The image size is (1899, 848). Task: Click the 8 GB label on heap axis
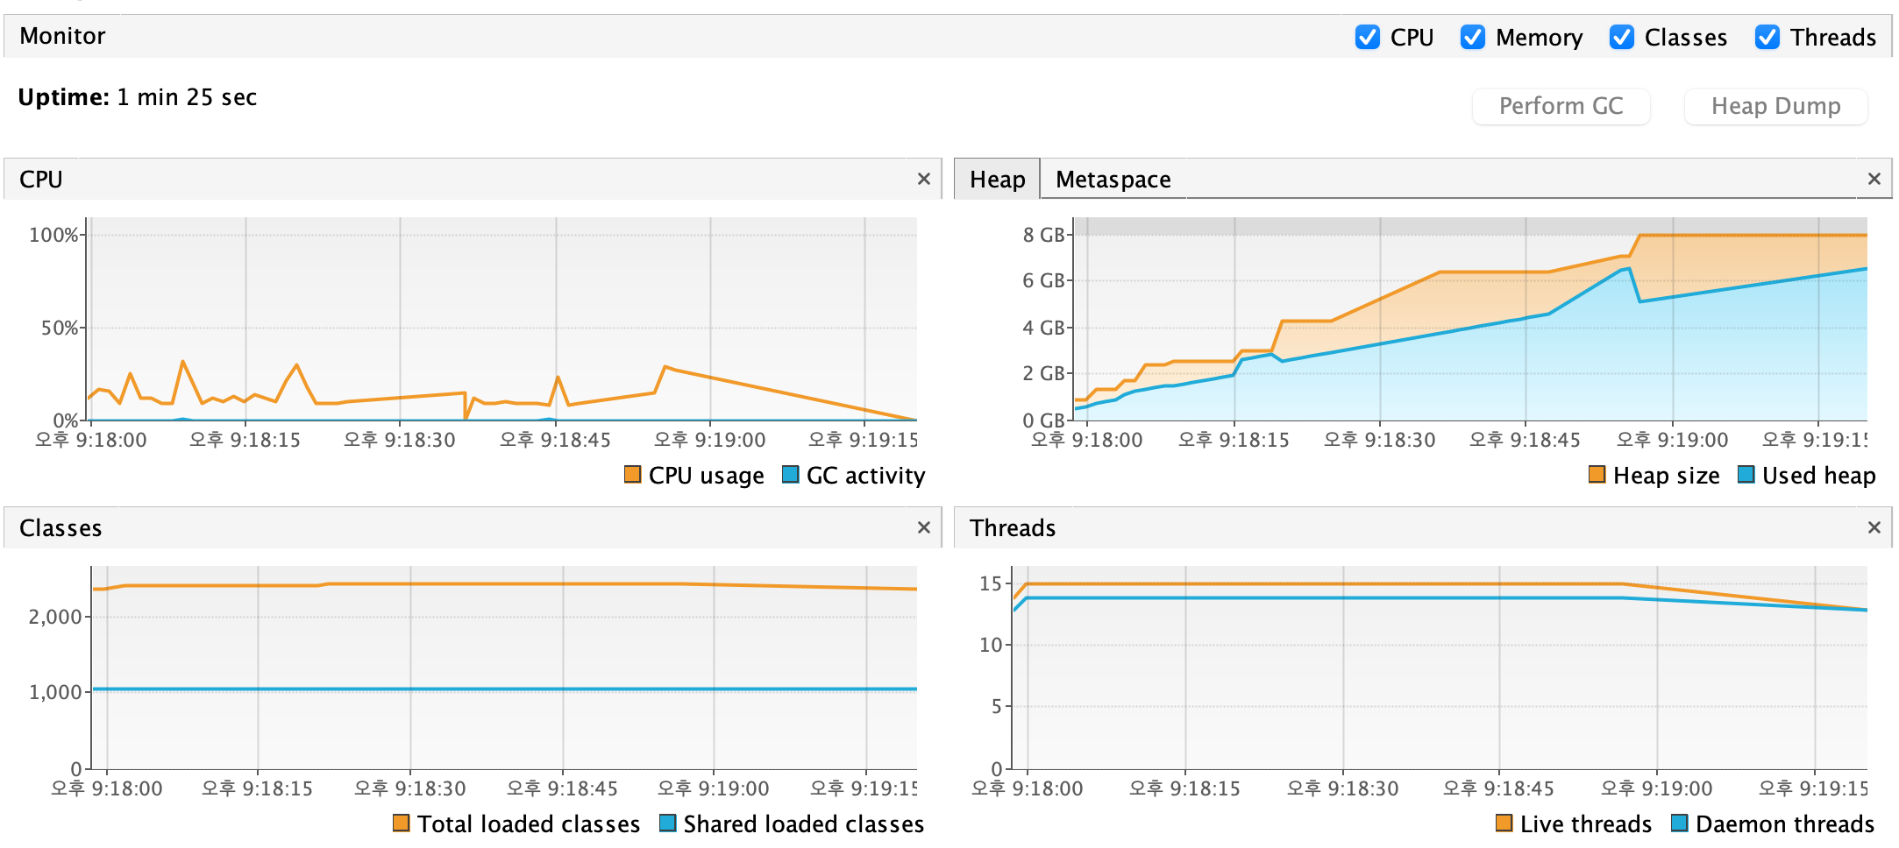[1043, 235]
